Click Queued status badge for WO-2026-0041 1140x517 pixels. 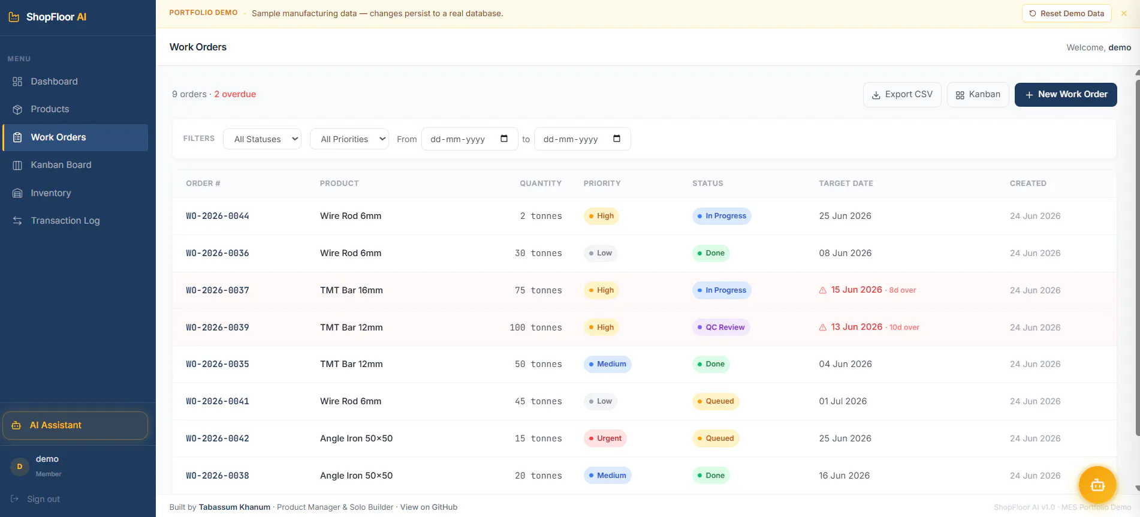pos(716,401)
